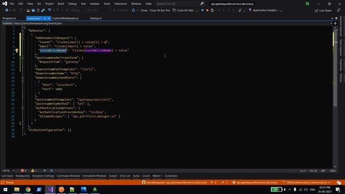This screenshot has width=345, height=194.
Task: Click the Save icon in toolbar
Action: (33, 10)
